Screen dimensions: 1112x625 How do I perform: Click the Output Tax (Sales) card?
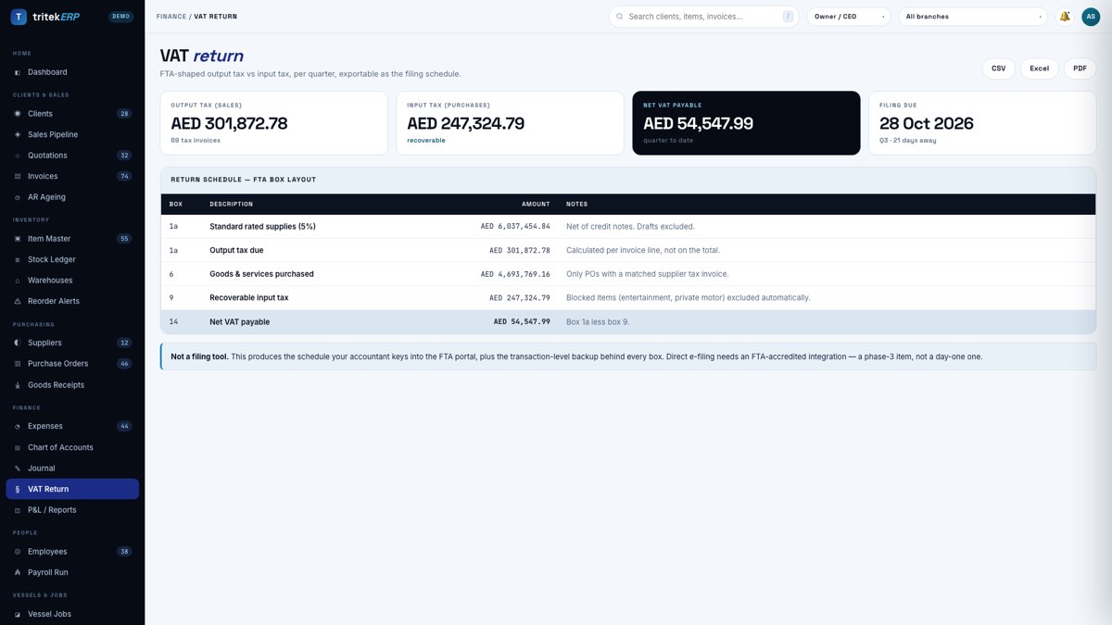pyautogui.click(x=273, y=123)
